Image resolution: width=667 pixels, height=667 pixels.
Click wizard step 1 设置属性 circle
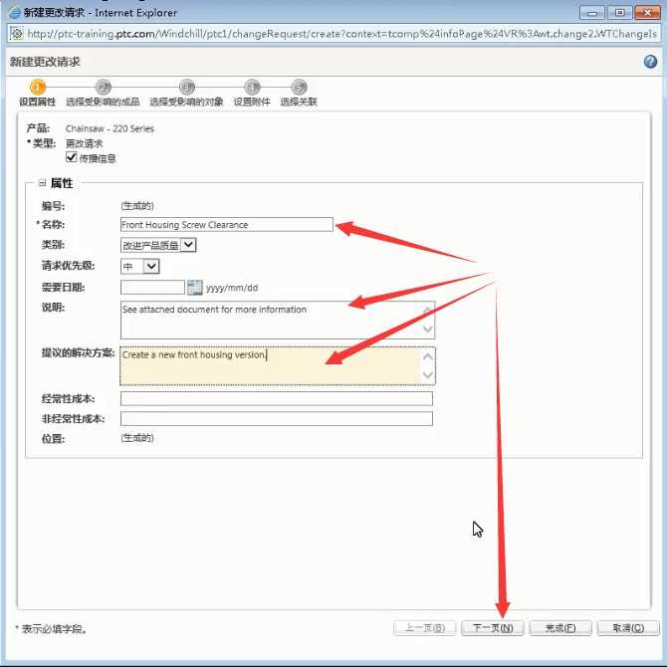[37, 88]
